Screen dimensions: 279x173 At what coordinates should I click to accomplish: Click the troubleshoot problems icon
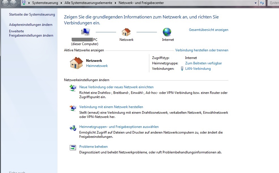(x=73, y=147)
